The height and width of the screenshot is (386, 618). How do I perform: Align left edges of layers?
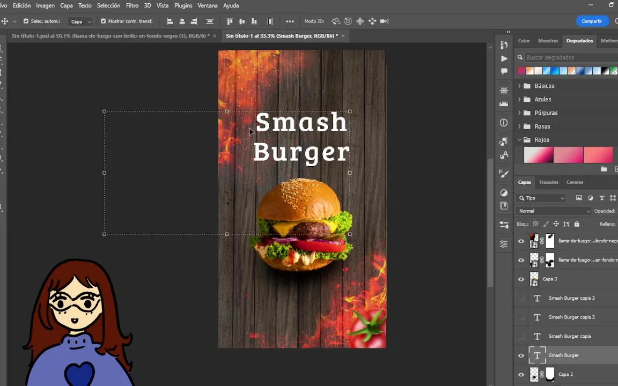(170, 21)
